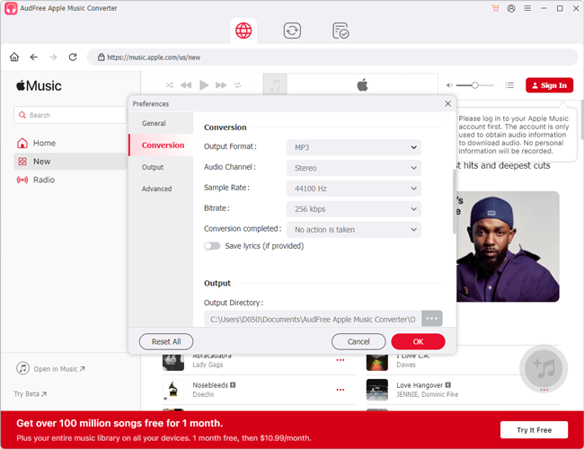Open the playing next queue list
The width and height of the screenshot is (584, 449).
[x=509, y=85]
